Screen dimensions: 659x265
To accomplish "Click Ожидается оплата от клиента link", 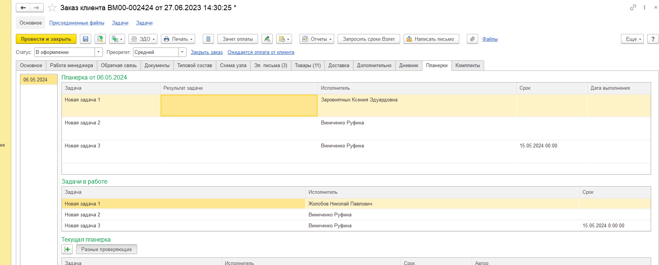I will click(261, 52).
